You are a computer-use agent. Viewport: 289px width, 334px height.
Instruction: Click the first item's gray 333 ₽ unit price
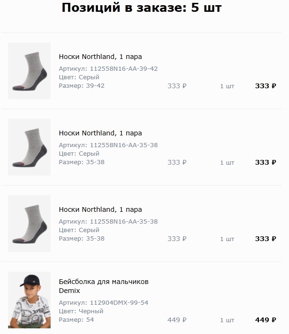(177, 86)
